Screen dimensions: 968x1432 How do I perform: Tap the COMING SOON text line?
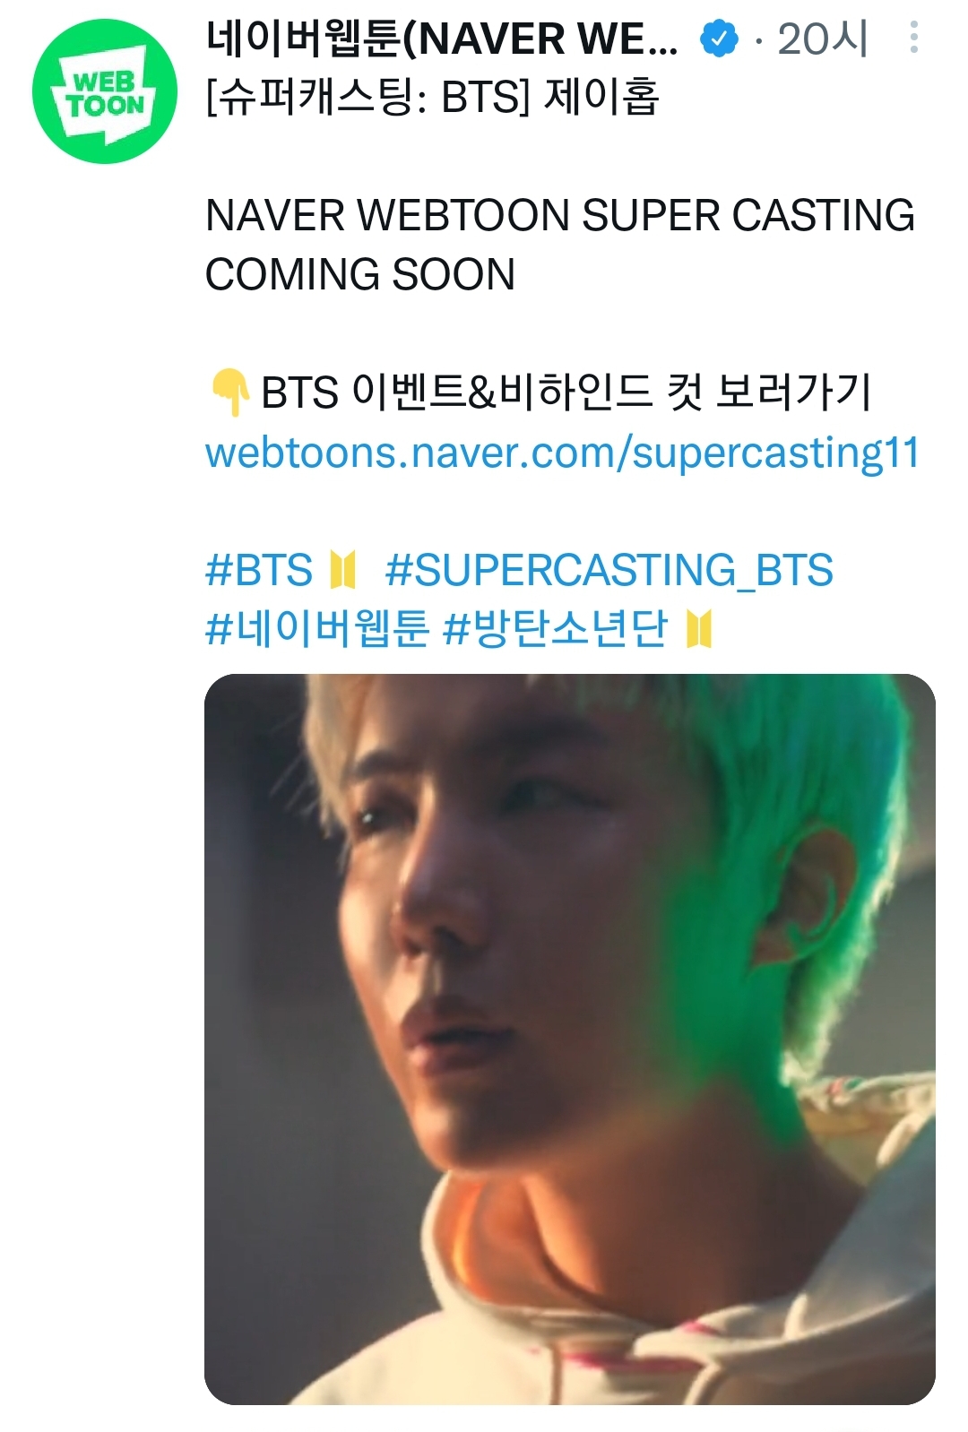click(360, 275)
